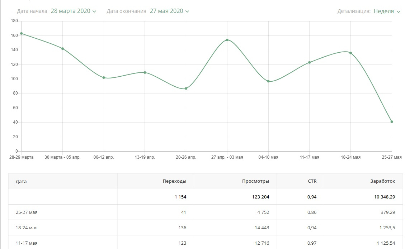Click clicks value '136' in 18-24 мая row

point(182,228)
